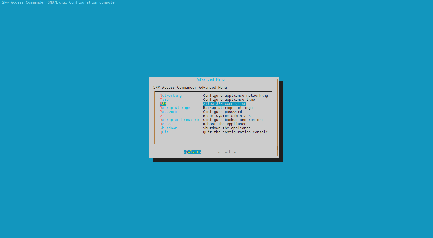The height and width of the screenshot is (238, 433).
Task: Click the 'GNU/Linux Configuration Console' header text
Action: [81, 2]
